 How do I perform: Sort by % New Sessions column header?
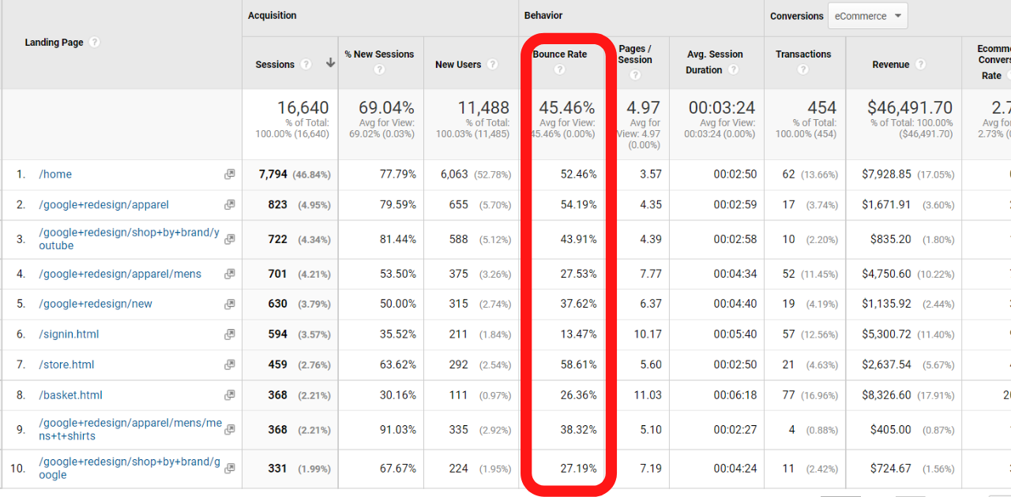point(379,54)
